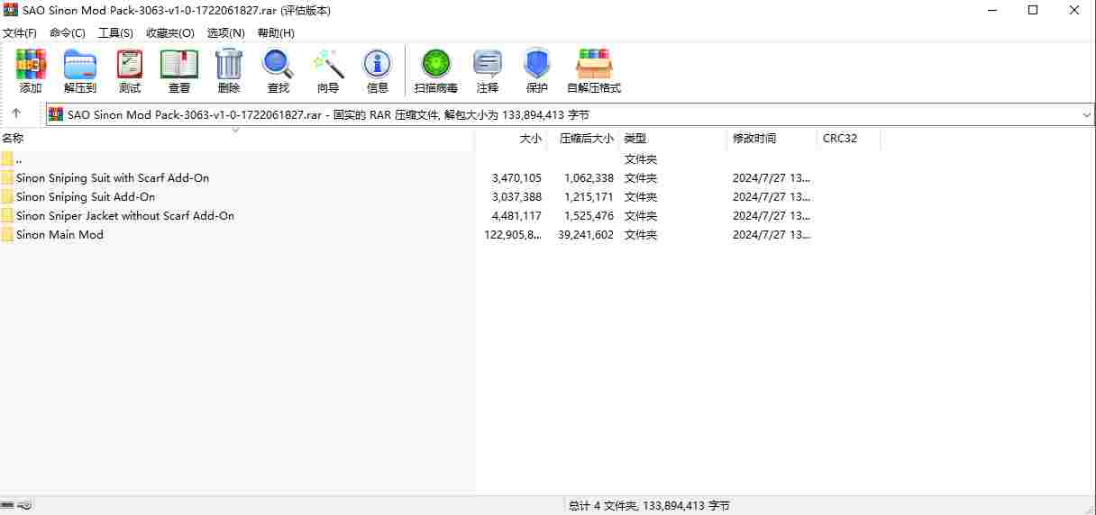1096x515 pixels.
Task: Select "Sinon Sniping Suit with Scarf Add-On" folder
Action: [113, 178]
